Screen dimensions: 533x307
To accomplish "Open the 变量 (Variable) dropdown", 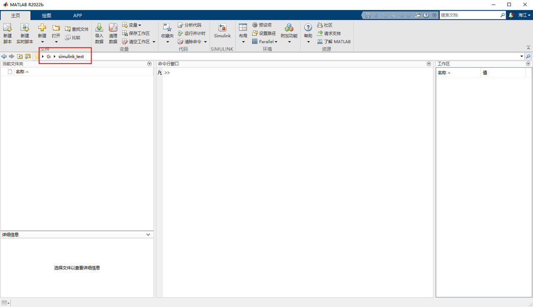I will (132, 25).
